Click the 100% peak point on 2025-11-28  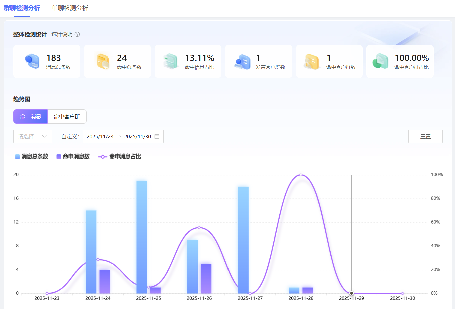[x=301, y=175]
